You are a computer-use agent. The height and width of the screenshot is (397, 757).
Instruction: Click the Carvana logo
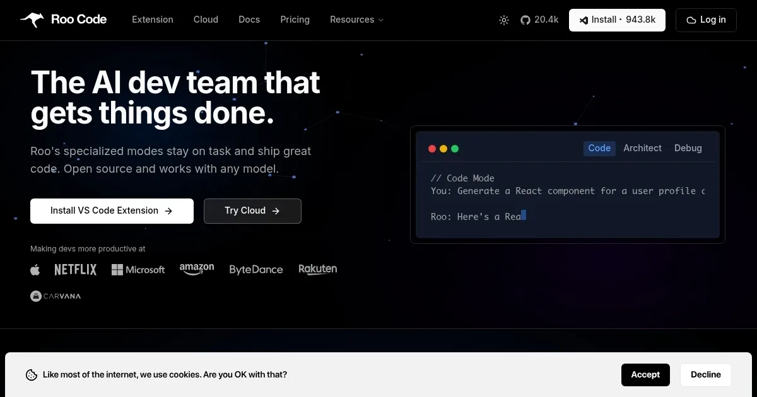pyautogui.click(x=56, y=296)
